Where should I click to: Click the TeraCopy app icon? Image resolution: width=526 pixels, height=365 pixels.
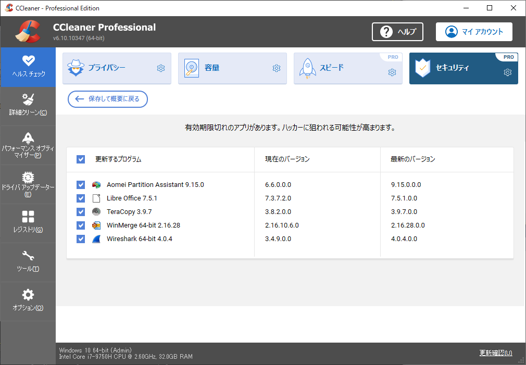tap(96, 212)
